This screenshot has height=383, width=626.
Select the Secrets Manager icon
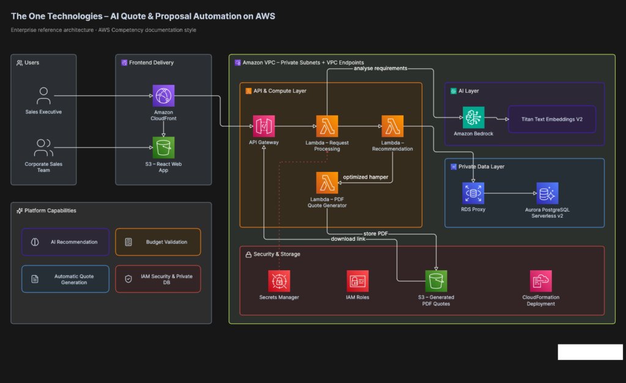coord(279,281)
